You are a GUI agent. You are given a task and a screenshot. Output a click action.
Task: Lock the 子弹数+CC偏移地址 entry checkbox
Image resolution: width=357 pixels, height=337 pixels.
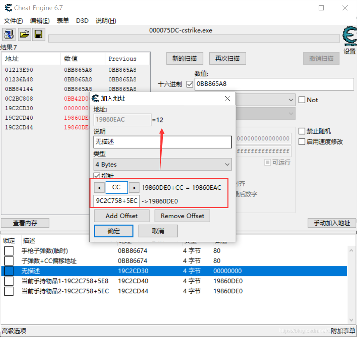(9, 261)
